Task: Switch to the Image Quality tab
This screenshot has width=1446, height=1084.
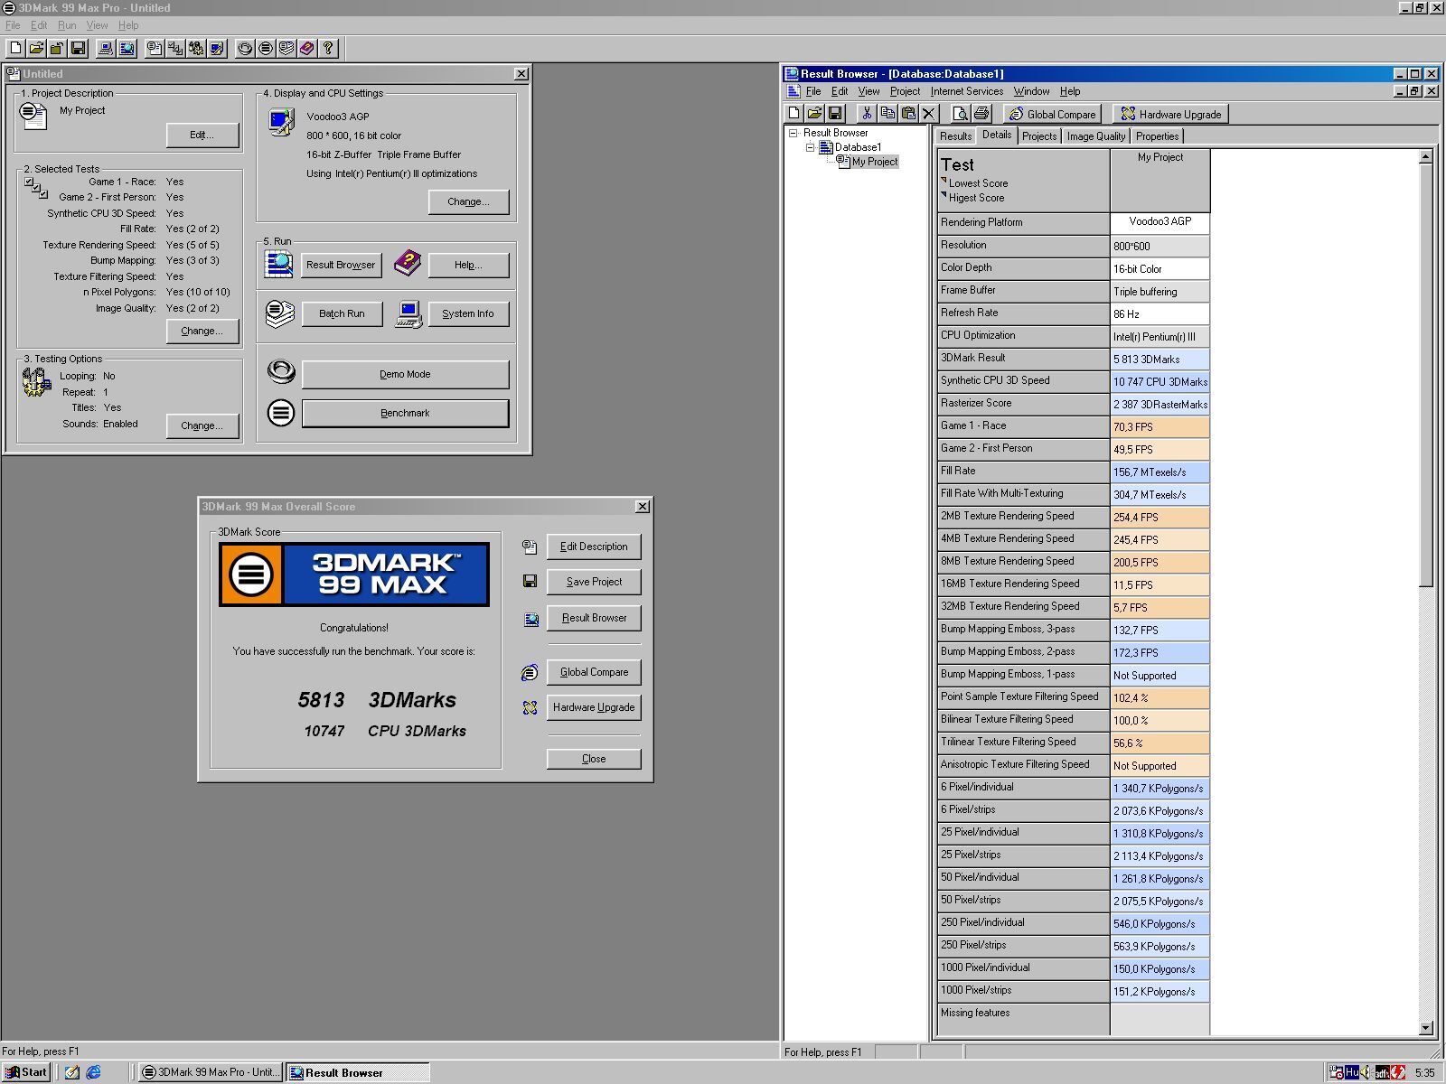Action: 1096,136
